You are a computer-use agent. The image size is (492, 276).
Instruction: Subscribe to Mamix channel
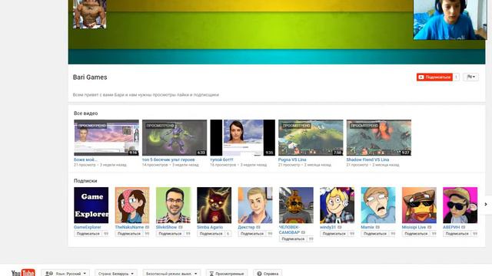tap(375, 234)
